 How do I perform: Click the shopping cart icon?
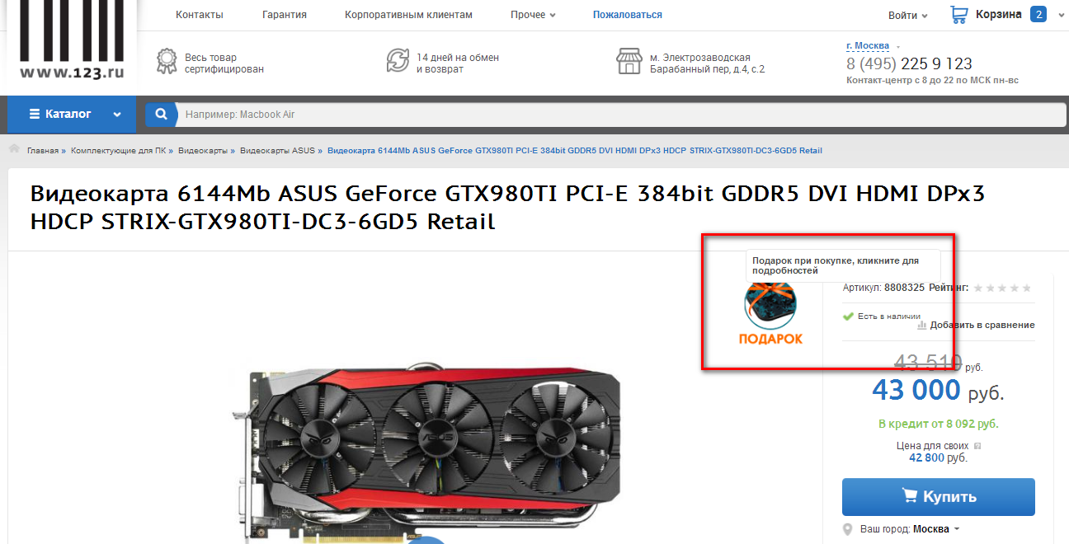click(958, 15)
